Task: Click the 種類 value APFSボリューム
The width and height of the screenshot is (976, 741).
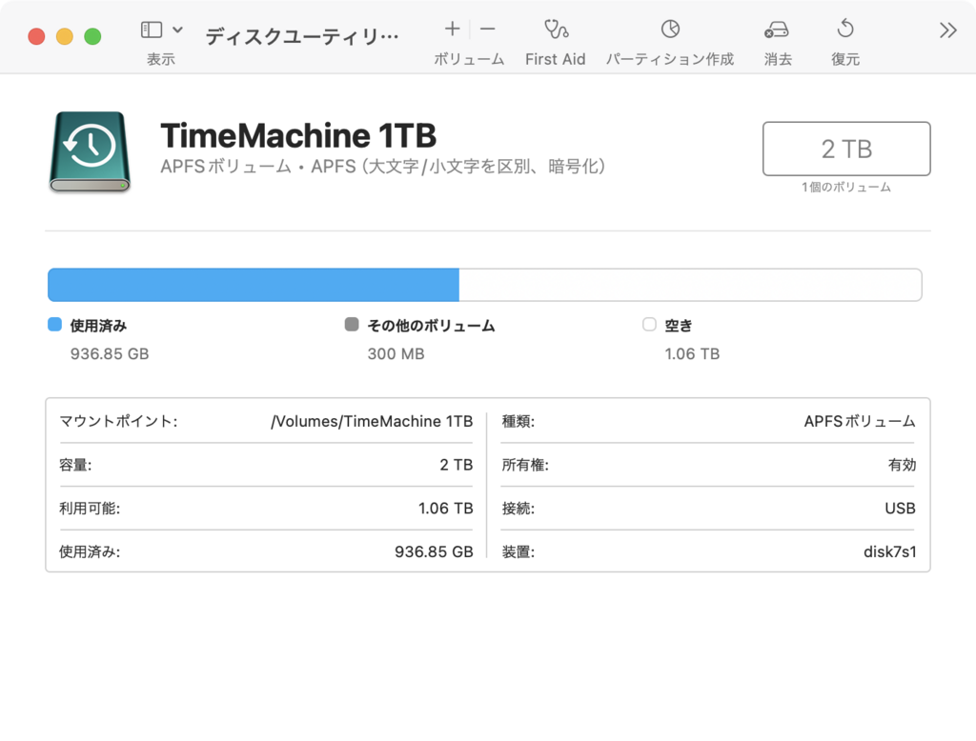Action: click(x=860, y=421)
